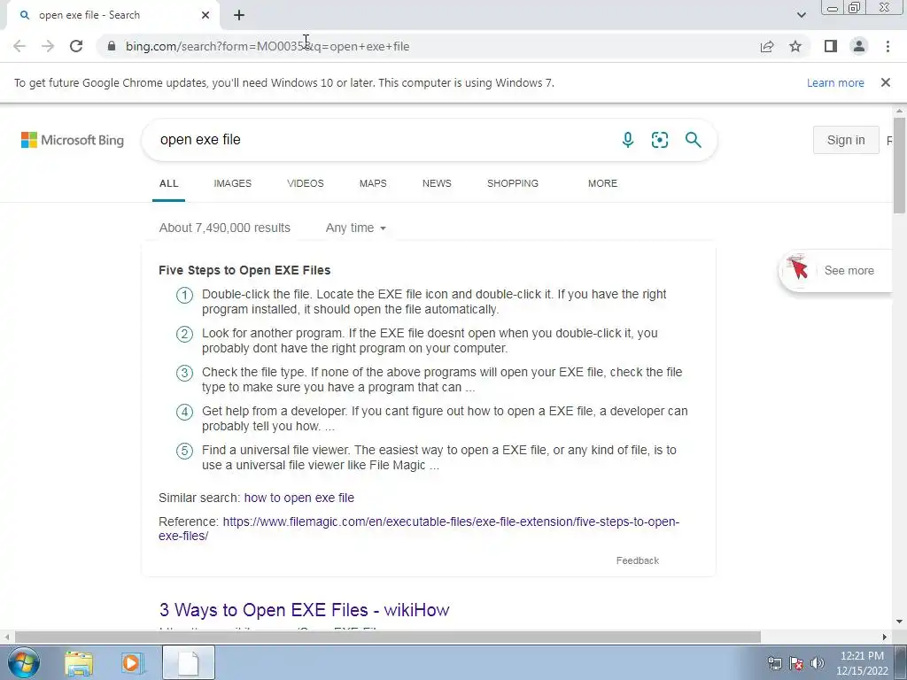The image size is (907, 680).
Task: Switch to the MAPS tab
Action: [373, 183]
